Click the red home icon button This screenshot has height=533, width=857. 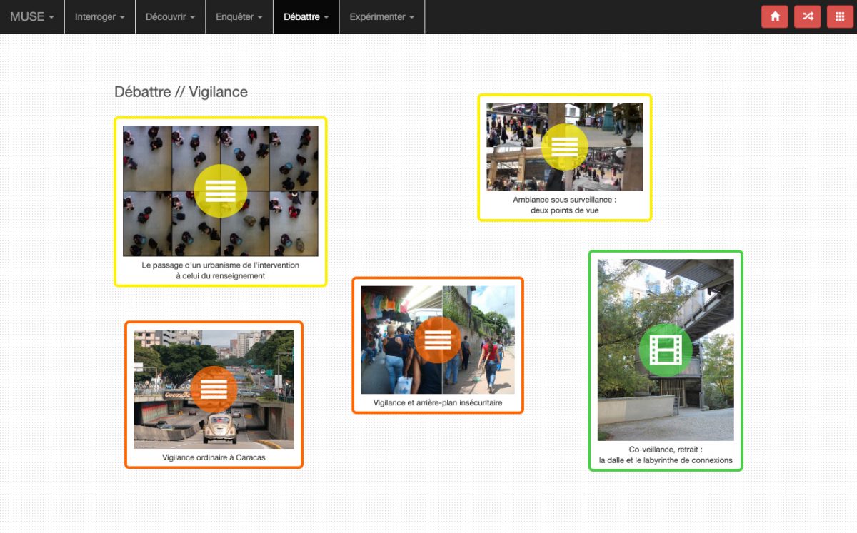click(774, 16)
